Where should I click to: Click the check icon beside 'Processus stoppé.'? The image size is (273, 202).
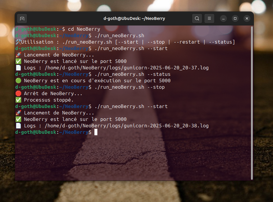(x=18, y=100)
